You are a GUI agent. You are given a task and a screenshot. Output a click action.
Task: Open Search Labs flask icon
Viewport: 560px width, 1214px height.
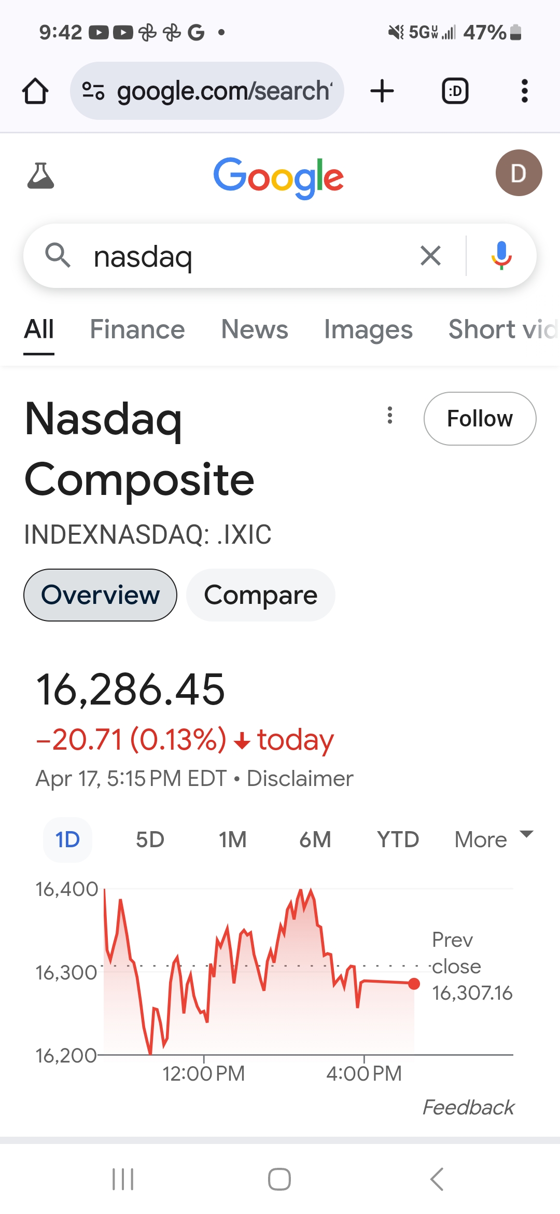40,175
